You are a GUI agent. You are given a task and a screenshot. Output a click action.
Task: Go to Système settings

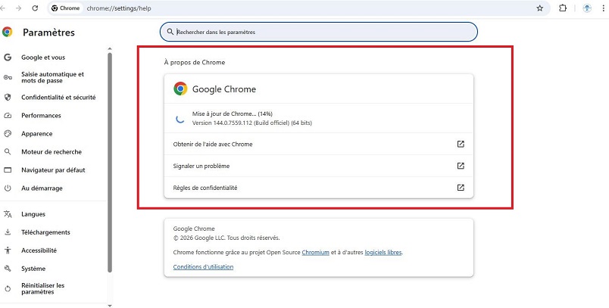pyautogui.click(x=33, y=269)
